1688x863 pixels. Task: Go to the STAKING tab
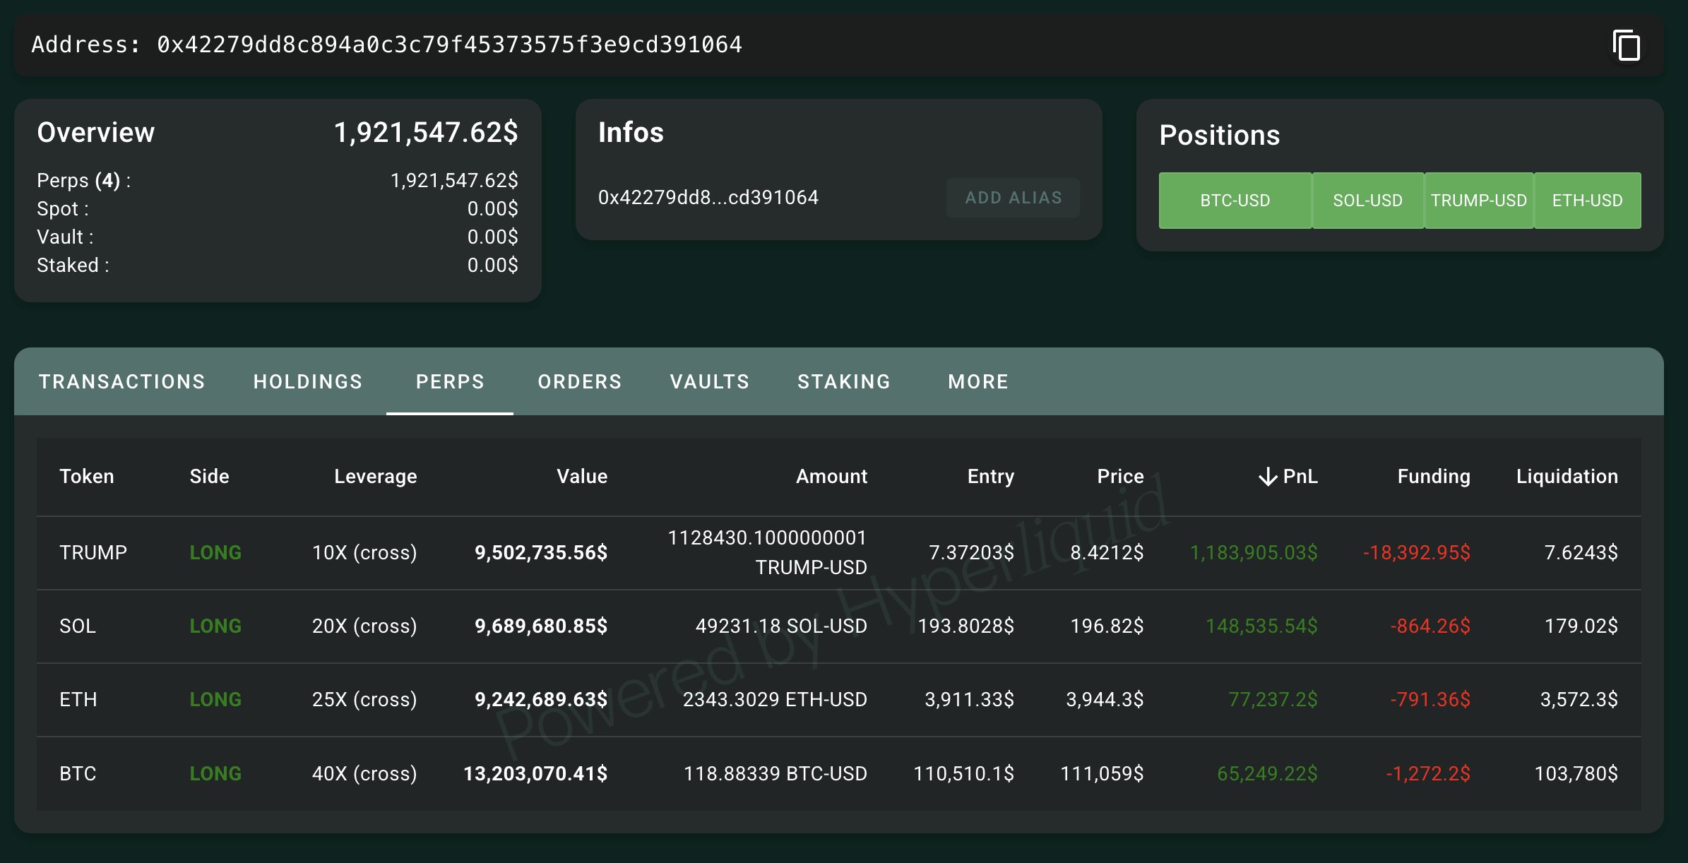[x=843, y=382]
